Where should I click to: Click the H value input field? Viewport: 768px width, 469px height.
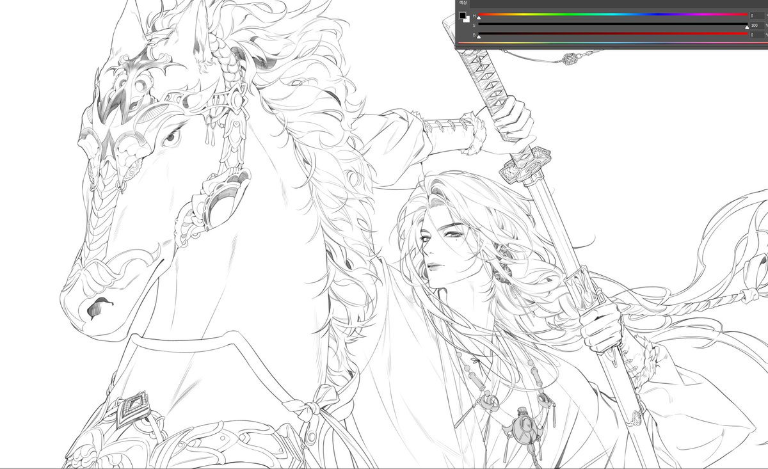pos(756,15)
